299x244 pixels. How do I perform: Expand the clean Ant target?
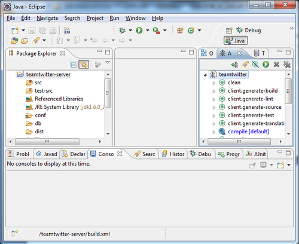click(x=214, y=83)
